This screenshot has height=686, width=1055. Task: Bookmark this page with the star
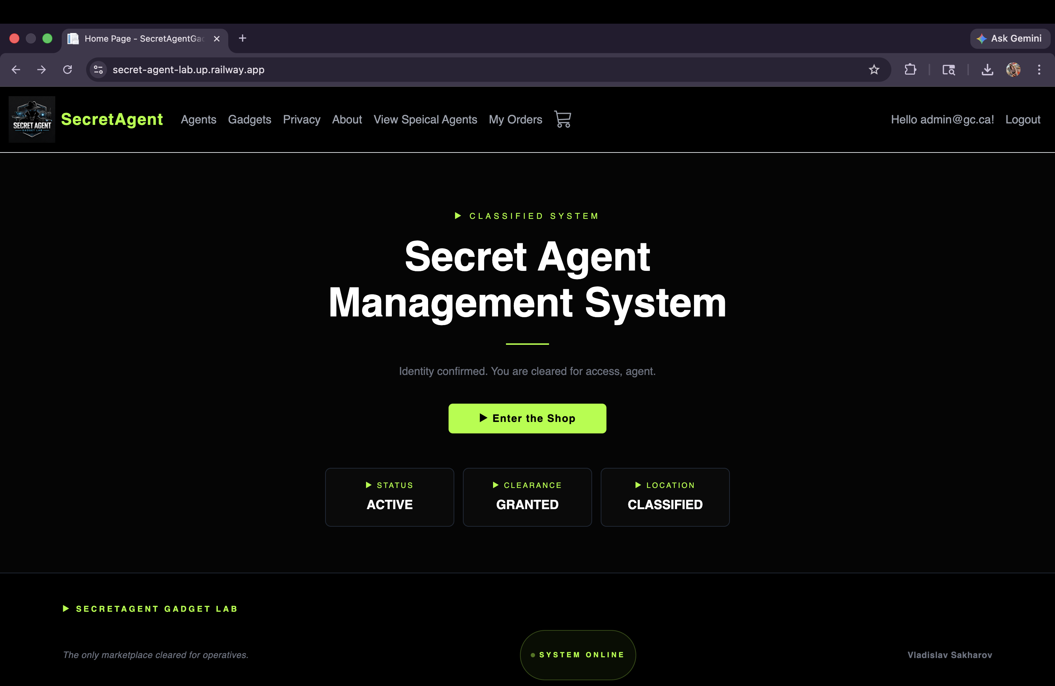[874, 70]
